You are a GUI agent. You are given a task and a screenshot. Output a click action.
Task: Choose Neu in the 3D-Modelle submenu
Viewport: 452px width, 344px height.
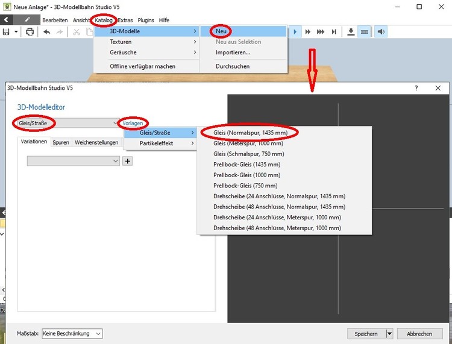tap(243, 31)
